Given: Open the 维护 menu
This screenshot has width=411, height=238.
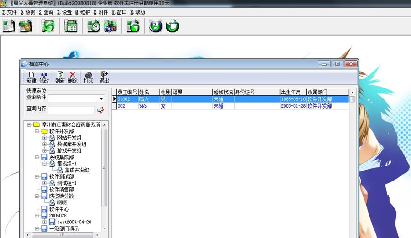Looking at the screenshot, I should 83,12.
